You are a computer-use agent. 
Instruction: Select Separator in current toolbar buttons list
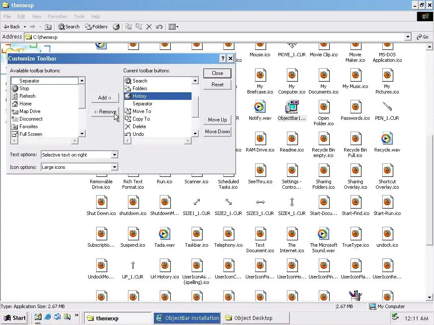coord(158,104)
